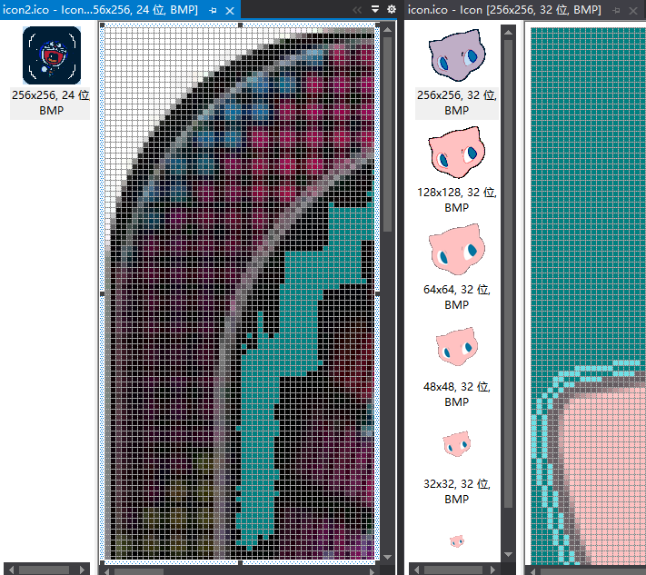This screenshot has height=575, width=646.
Task: Click icon2 canvas vertical scrollbar thumb
Action: [x=387, y=134]
